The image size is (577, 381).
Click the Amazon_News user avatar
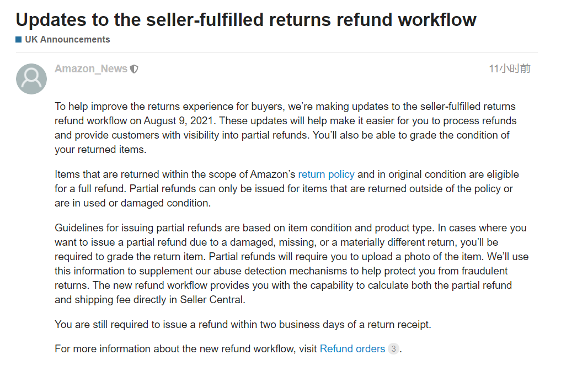tap(31, 78)
